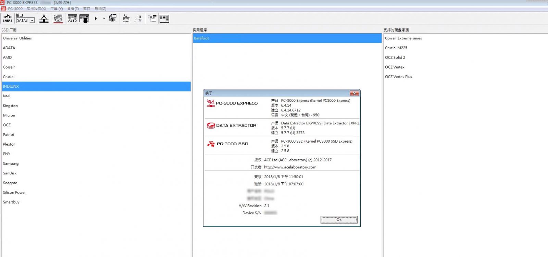
Task: Select Kingston in the SSD vendor list
Action: point(96,106)
